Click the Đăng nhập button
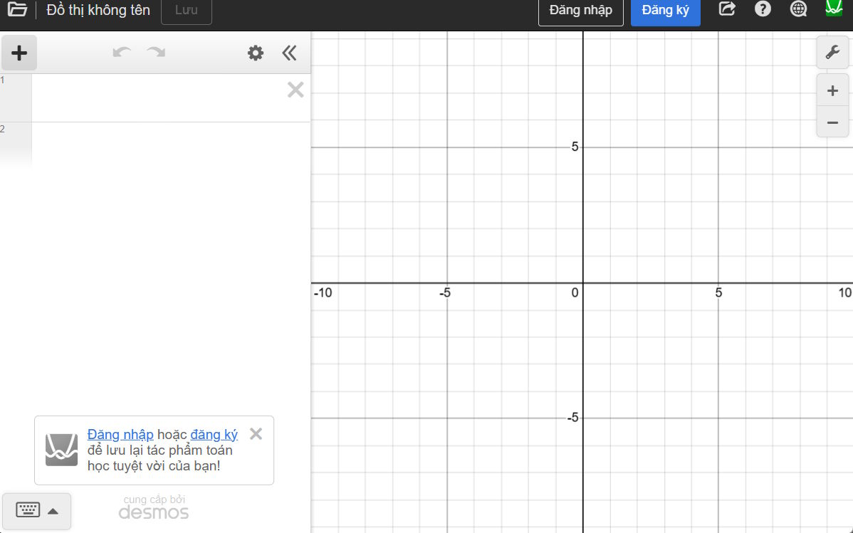The height and width of the screenshot is (533, 853). click(580, 10)
